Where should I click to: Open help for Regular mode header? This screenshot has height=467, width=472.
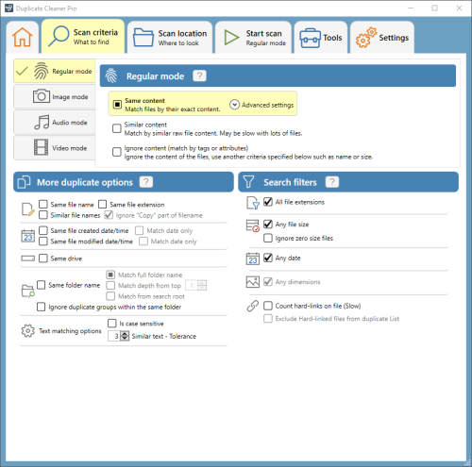pyautogui.click(x=199, y=75)
